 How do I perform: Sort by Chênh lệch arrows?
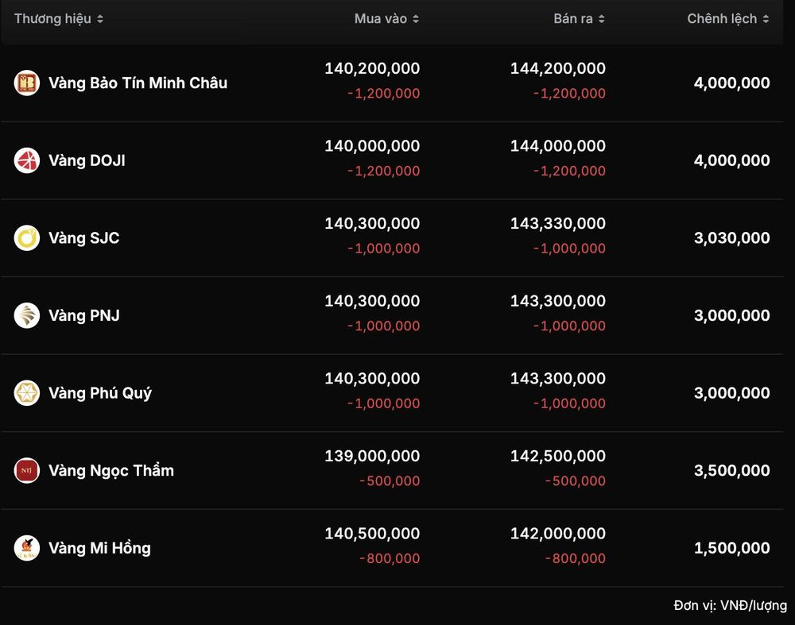766,19
